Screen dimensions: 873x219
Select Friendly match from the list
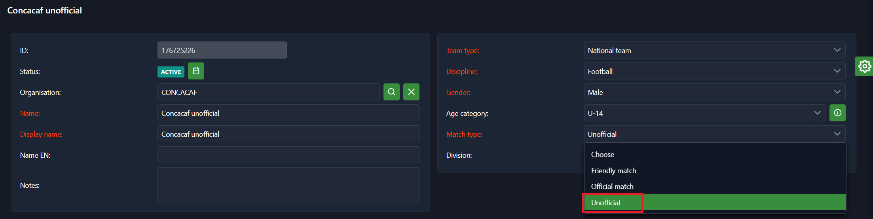[613, 171]
